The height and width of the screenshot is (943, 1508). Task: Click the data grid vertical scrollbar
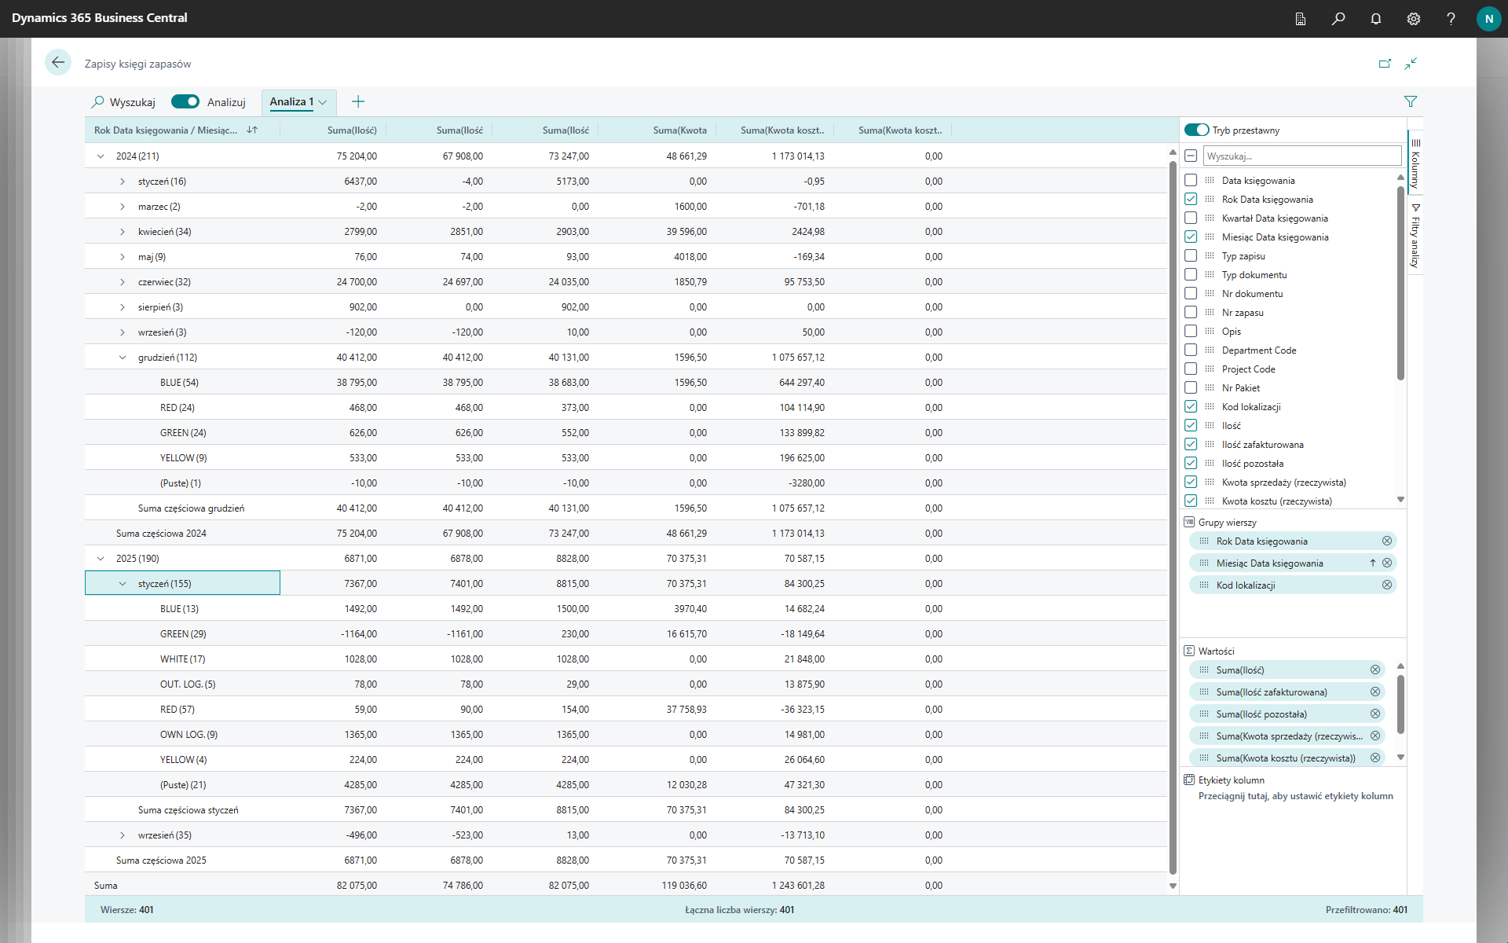[x=1173, y=519]
